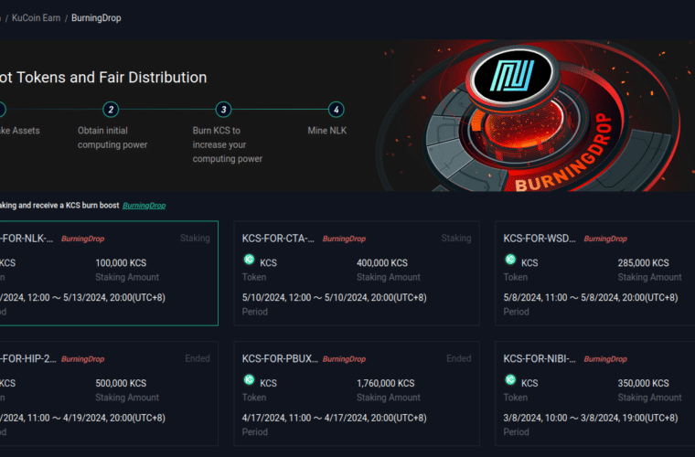Screen dimensions: 695x457
Task: Click the 100,000 KCS staking amount
Action: click(121, 263)
